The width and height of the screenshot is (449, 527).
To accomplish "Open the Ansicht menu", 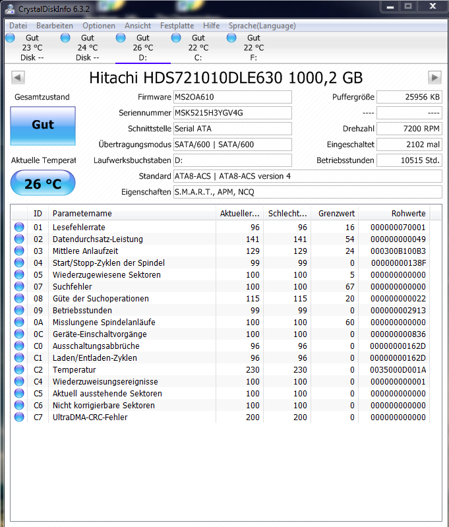I will point(138,26).
